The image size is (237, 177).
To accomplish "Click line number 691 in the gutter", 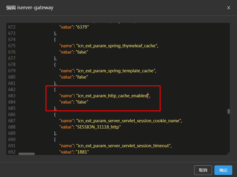I will click(x=12, y=146).
